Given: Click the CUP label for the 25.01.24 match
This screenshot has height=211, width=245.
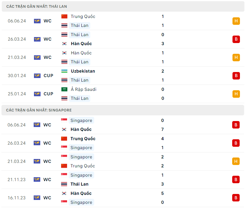Looking at the screenshot, I should click(49, 94).
